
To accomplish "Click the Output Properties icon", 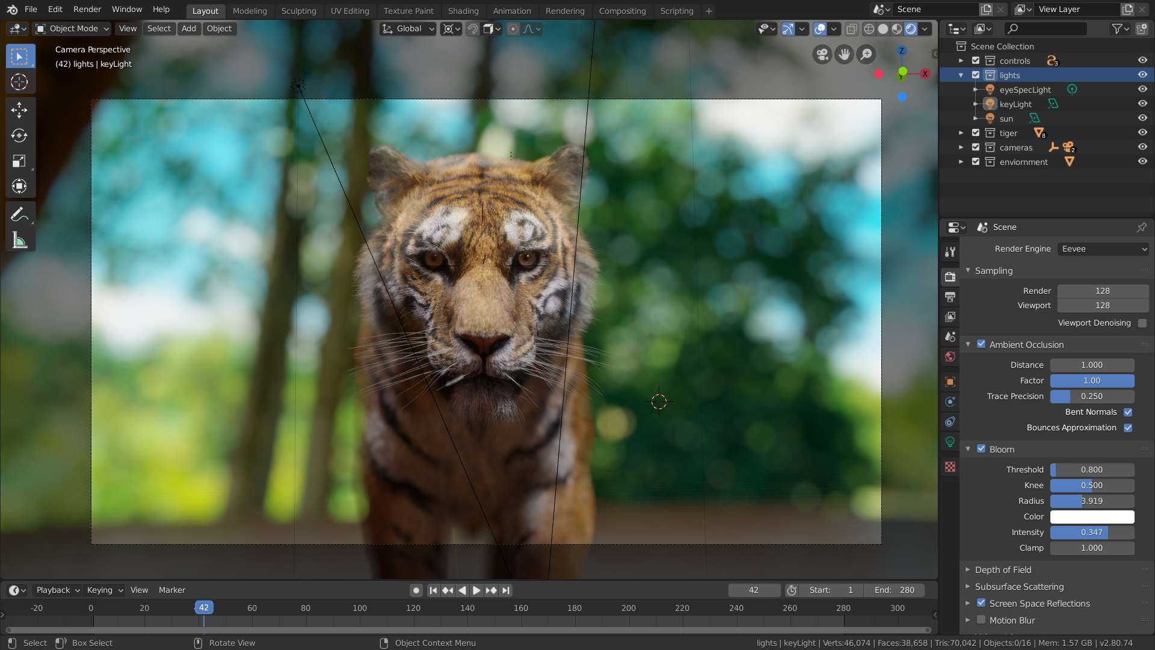I will (950, 297).
